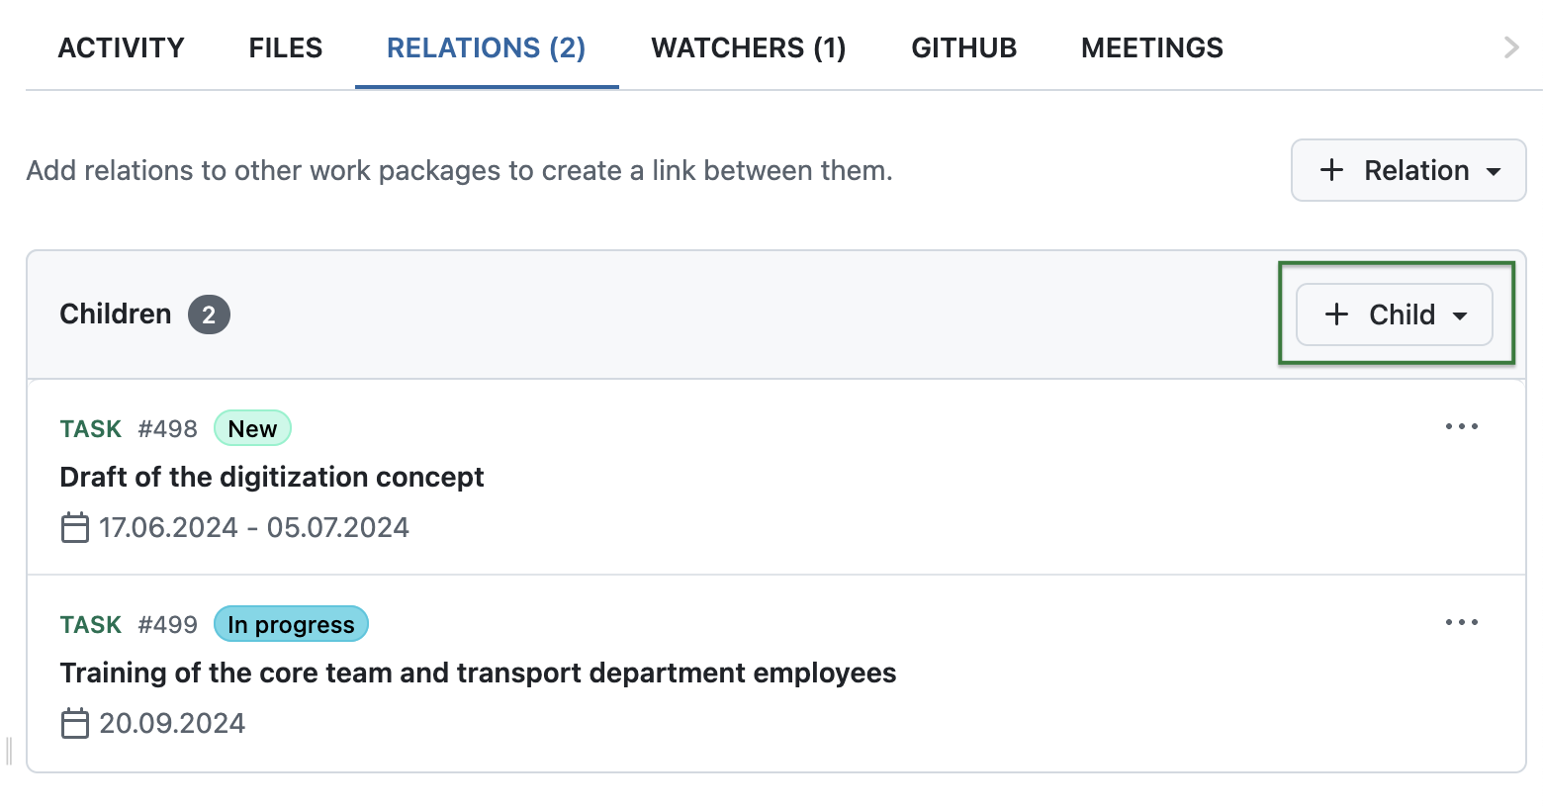Click the plus icon in the Relation button

point(1332,170)
